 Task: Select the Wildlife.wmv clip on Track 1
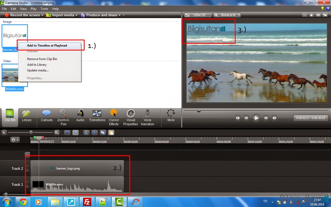pos(77,184)
